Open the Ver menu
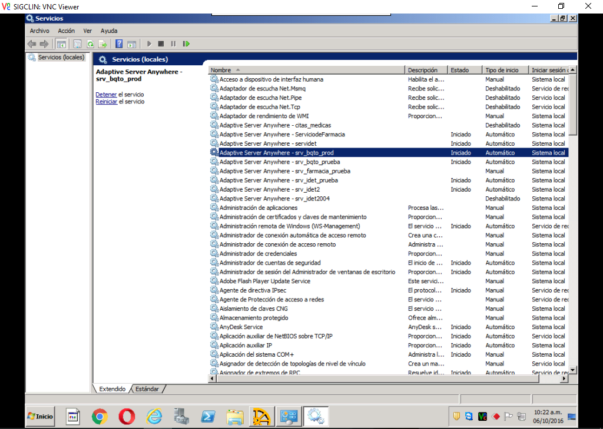The image size is (603, 429). click(88, 31)
